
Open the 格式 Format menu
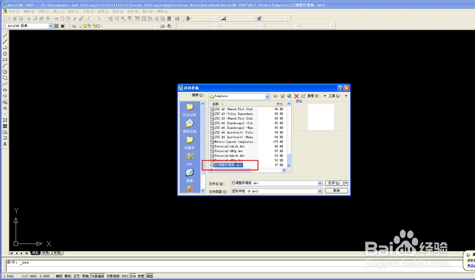[73, 11]
